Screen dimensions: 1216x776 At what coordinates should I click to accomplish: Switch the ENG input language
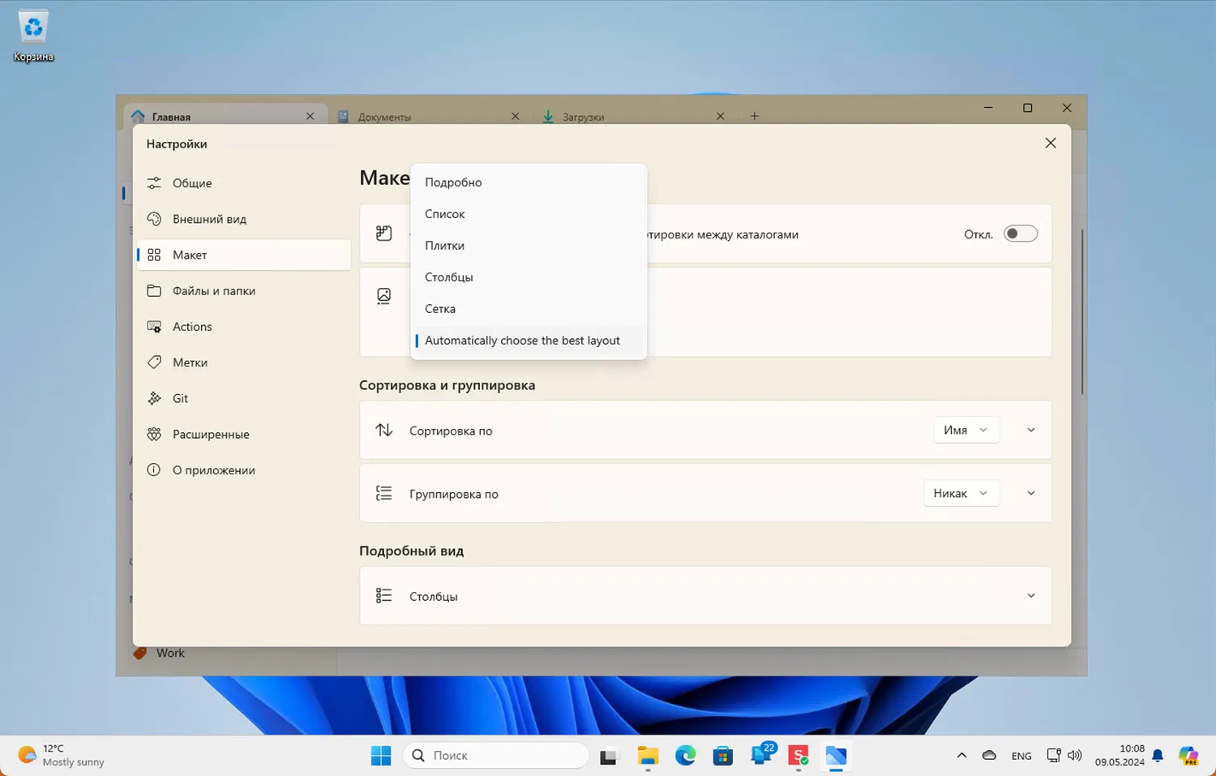1021,756
